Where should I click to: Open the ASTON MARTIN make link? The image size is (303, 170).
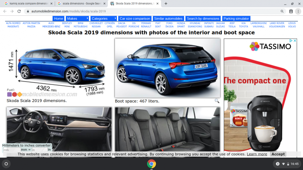pos(31,23)
